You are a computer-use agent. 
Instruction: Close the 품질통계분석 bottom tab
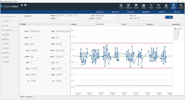point(34,97)
